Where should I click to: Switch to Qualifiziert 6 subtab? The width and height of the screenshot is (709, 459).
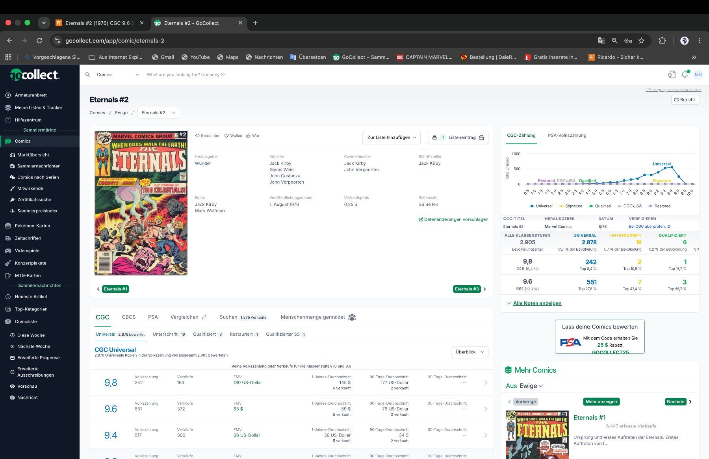[208, 334]
